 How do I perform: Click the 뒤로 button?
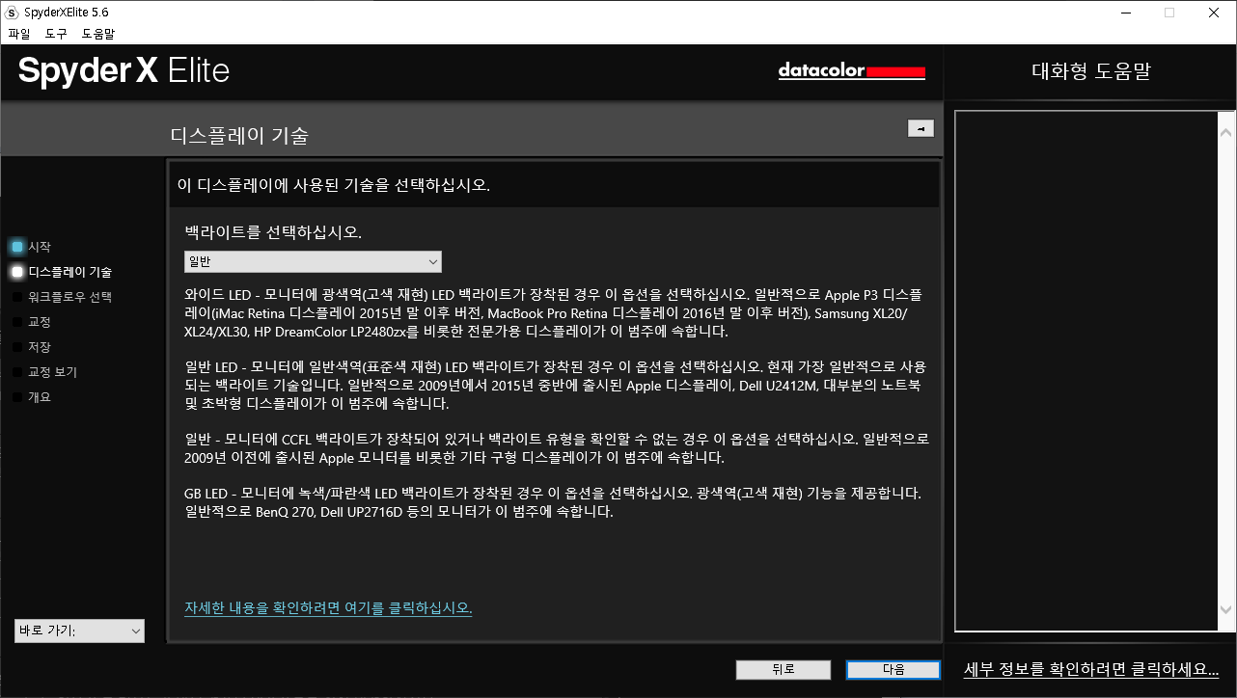[783, 670]
